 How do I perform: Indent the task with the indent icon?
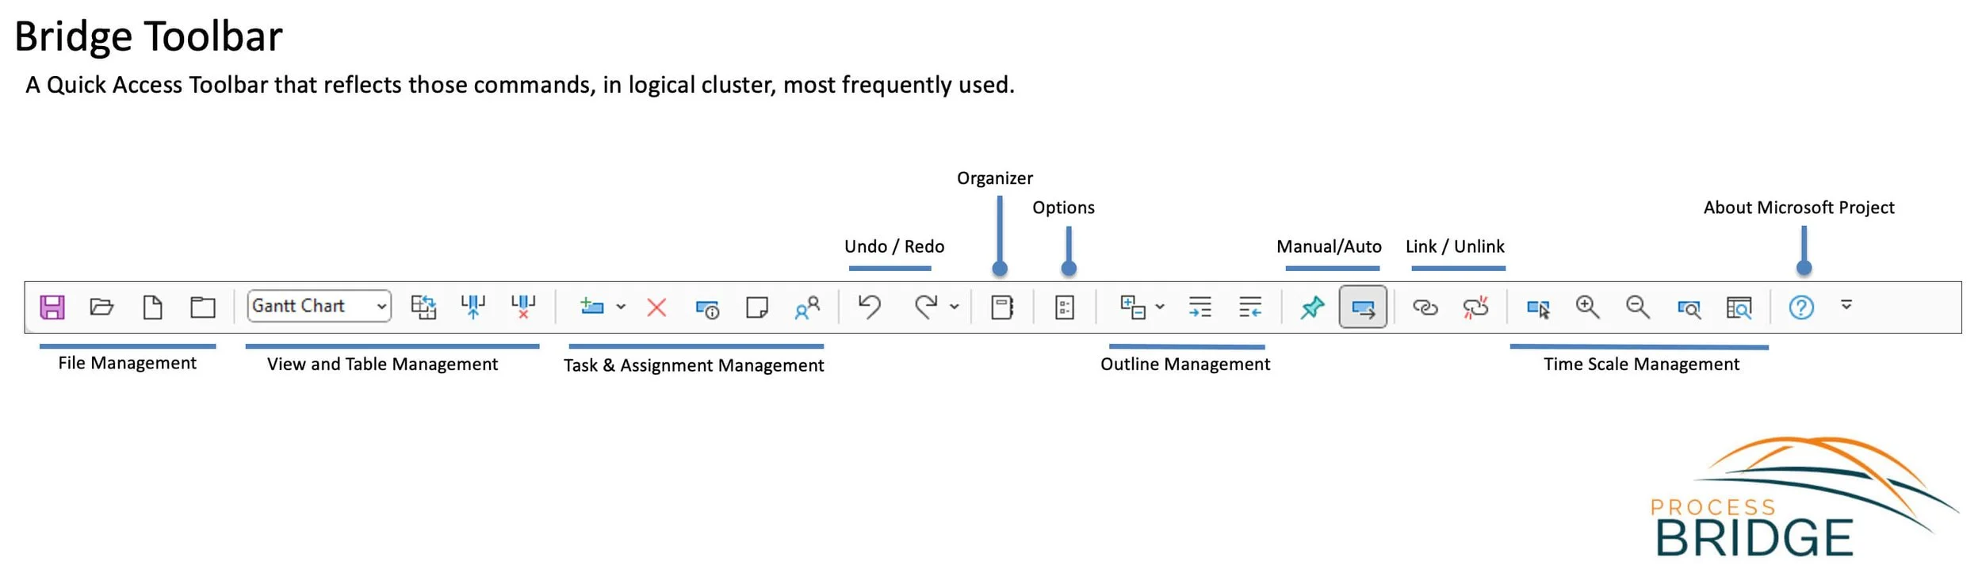tap(1200, 307)
